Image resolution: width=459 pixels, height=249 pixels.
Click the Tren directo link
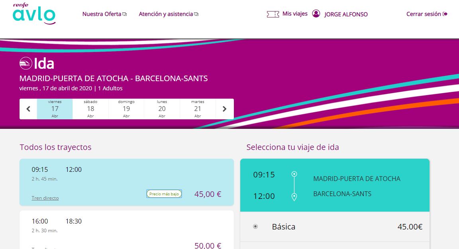[x=45, y=198]
